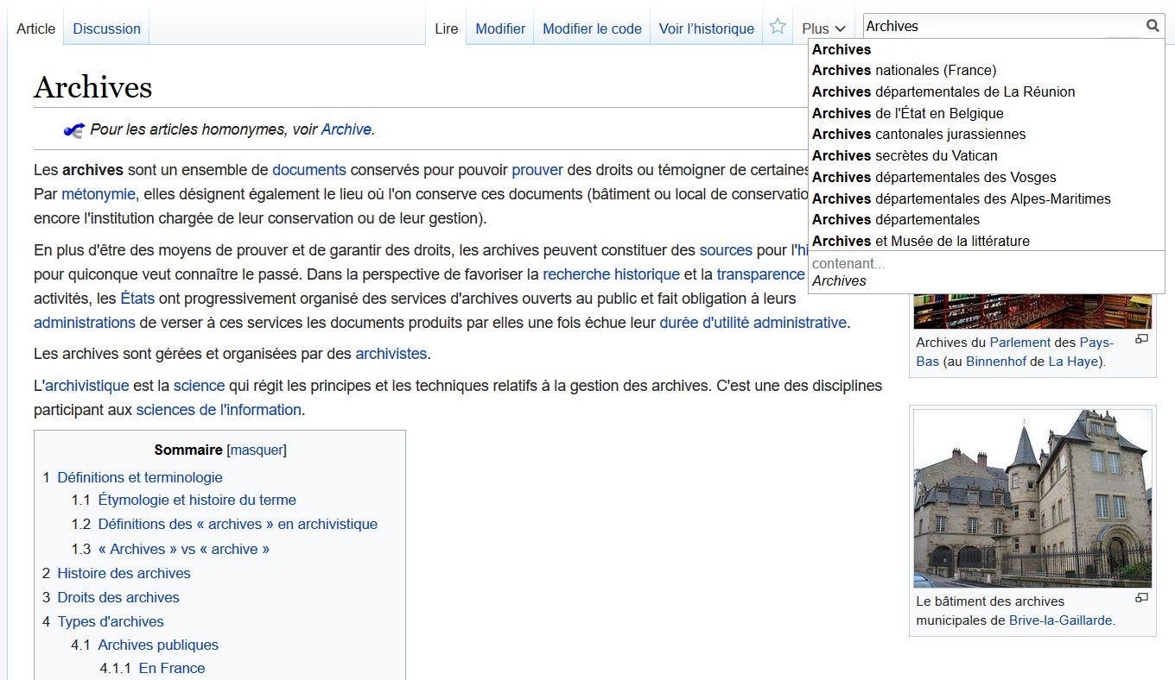Open the États link
The image size is (1175, 680).
(137, 299)
